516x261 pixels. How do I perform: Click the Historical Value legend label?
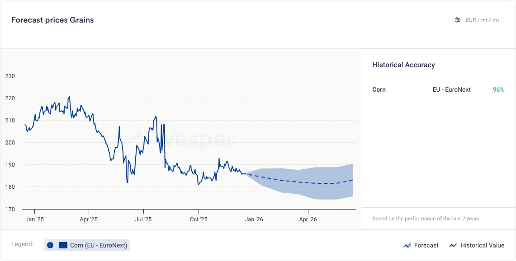[482, 245]
